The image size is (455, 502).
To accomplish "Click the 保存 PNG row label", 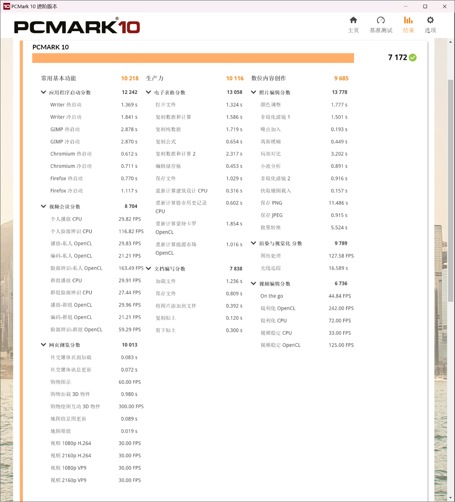I will coord(271,203).
